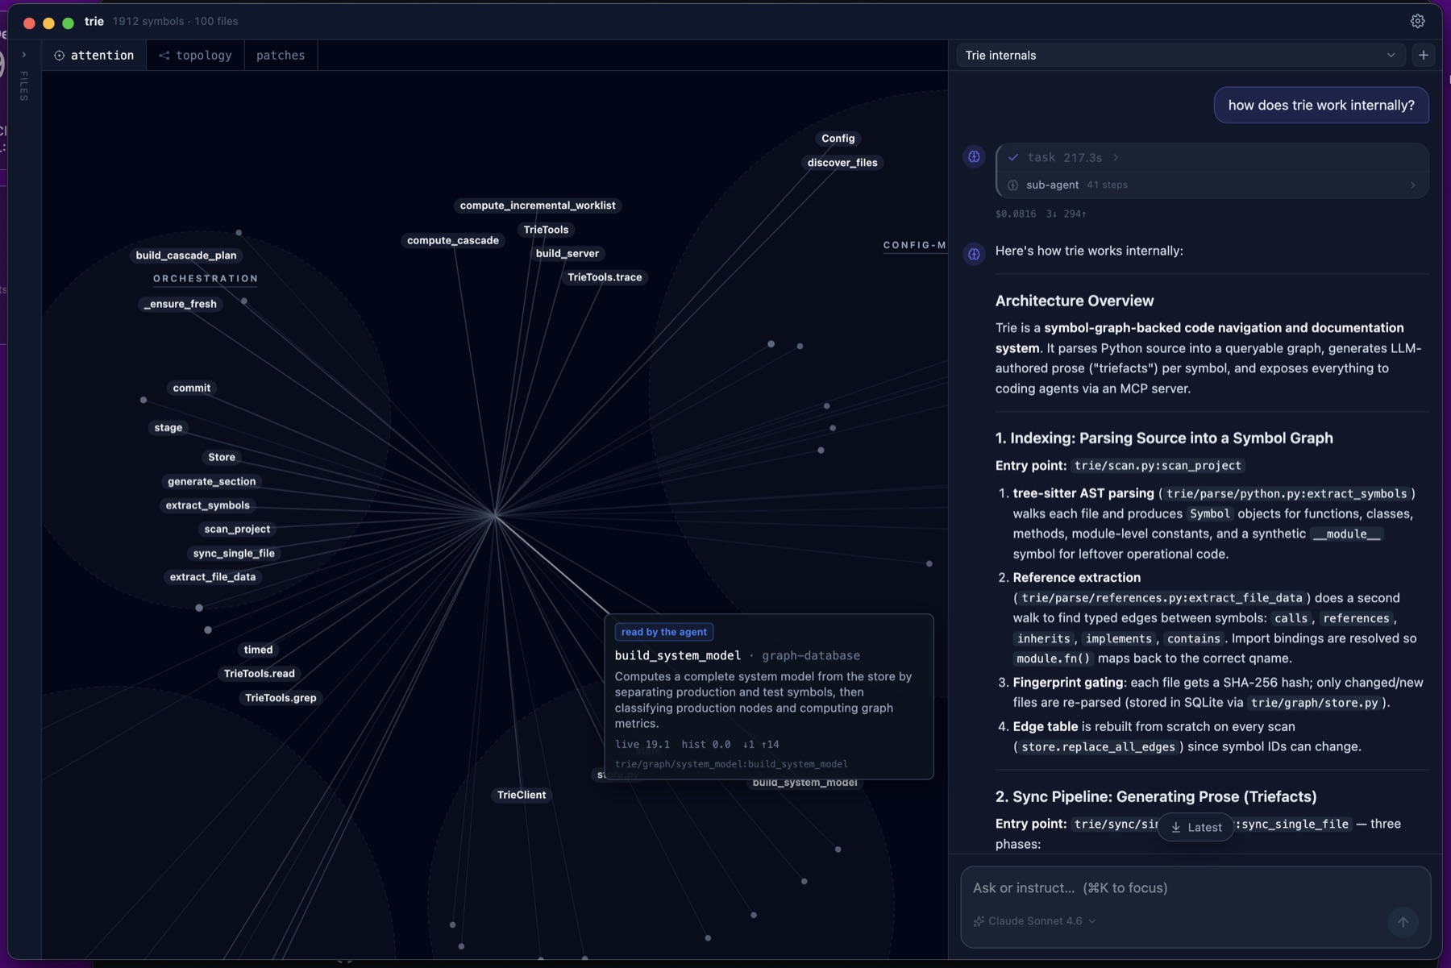Click the CONFIG-M cluster label
The height and width of the screenshot is (968, 1451).
point(915,245)
